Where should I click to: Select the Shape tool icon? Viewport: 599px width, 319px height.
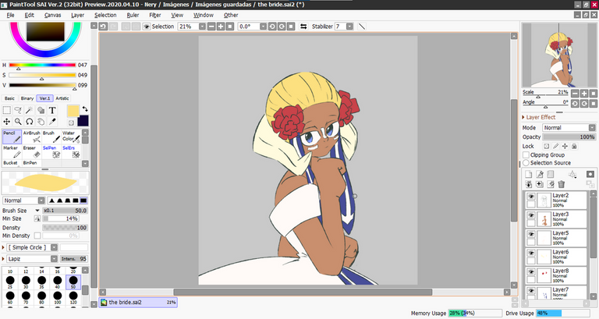[x=41, y=111]
